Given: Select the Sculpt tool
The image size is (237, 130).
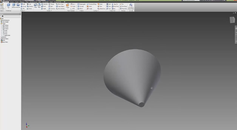Looking at the screenshot, I should (x=90, y=9).
